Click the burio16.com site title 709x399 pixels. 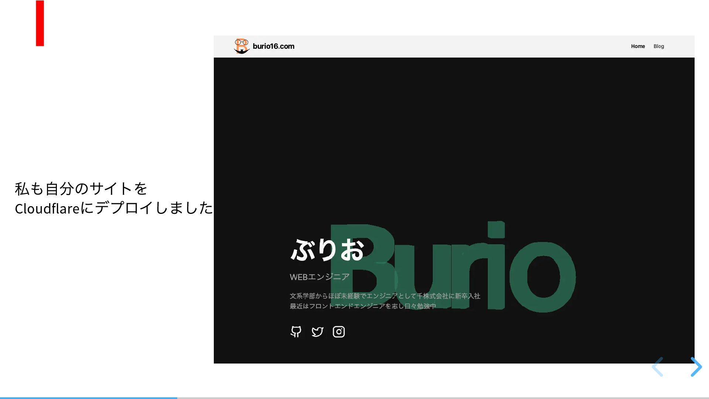[x=274, y=46]
